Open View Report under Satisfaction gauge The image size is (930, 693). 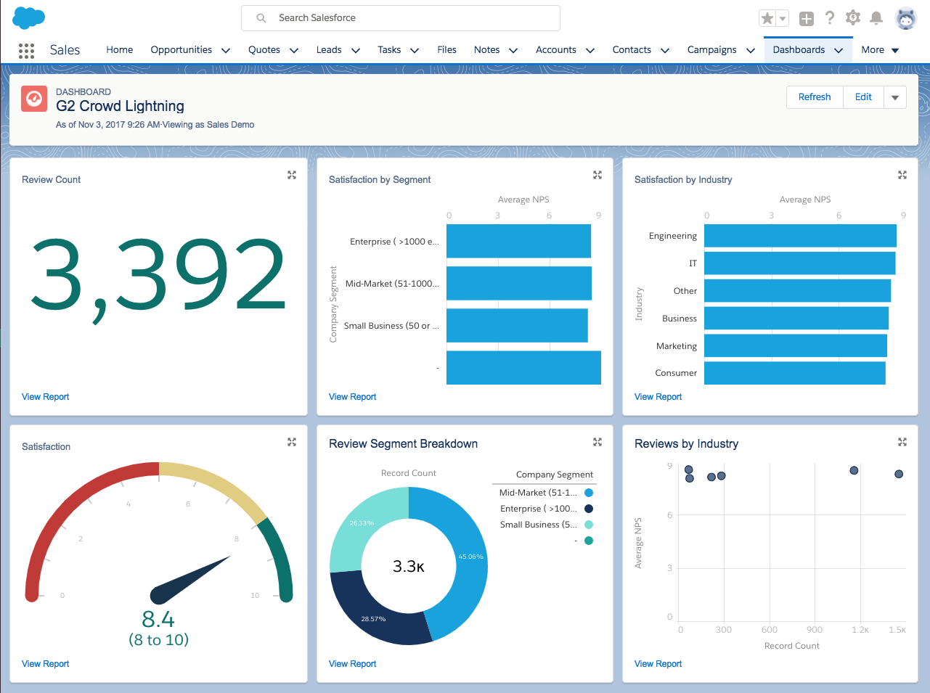46,663
